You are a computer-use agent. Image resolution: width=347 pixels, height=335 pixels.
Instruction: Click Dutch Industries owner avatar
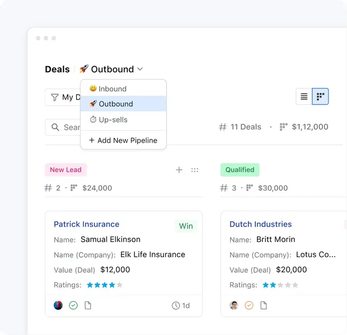point(234,305)
